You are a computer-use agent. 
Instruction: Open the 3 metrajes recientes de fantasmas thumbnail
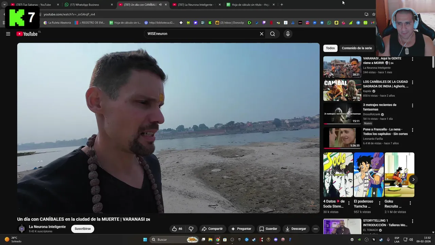[342, 114]
